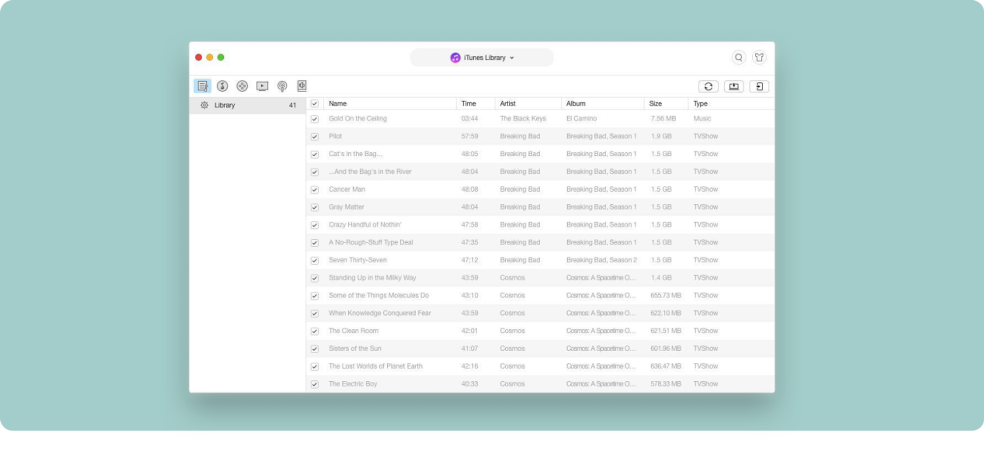This screenshot has width=984, height=453.
Task: Open the Audiobooks icon
Action: click(x=302, y=86)
